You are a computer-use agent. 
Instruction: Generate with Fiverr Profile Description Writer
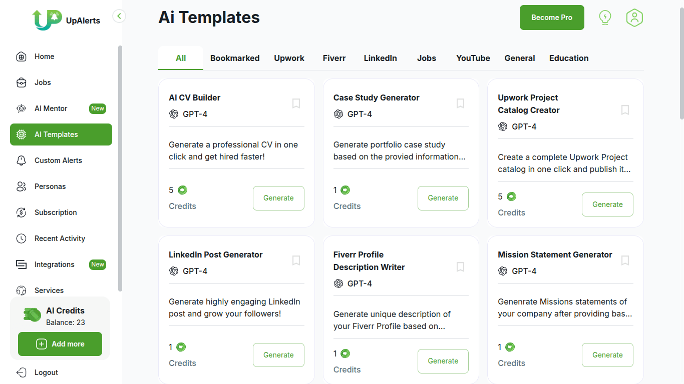coord(443,361)
